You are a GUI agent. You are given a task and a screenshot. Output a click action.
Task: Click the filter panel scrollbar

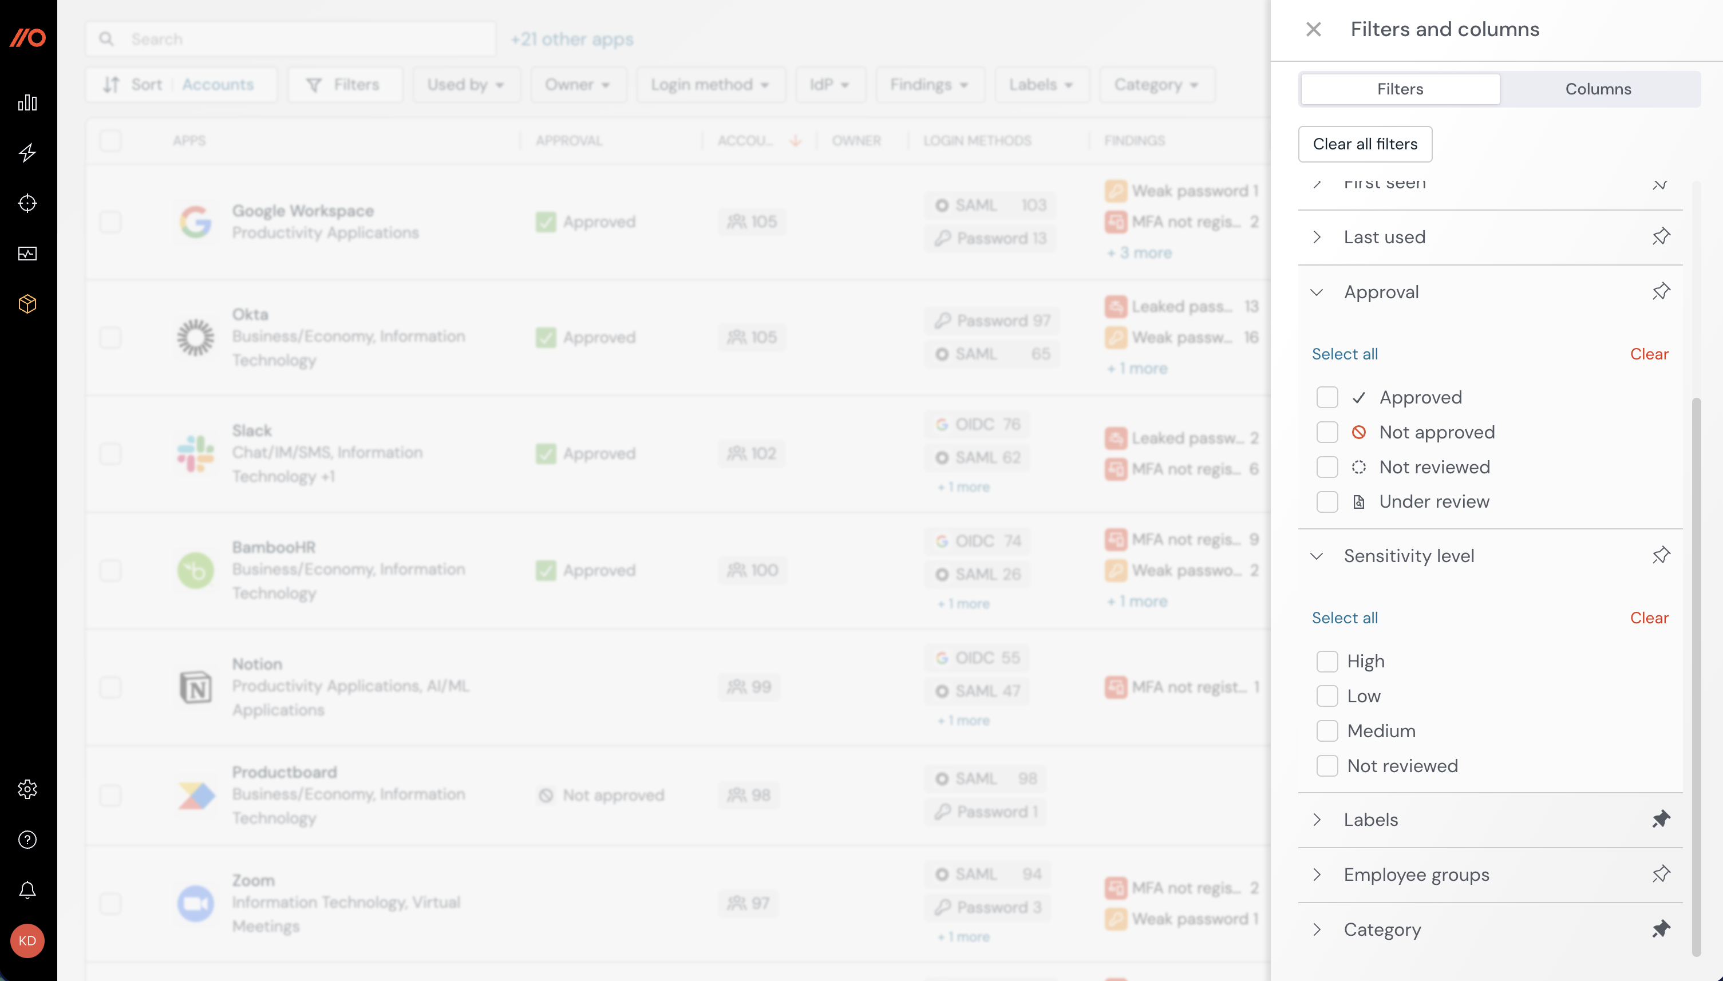pos(1696,677)
